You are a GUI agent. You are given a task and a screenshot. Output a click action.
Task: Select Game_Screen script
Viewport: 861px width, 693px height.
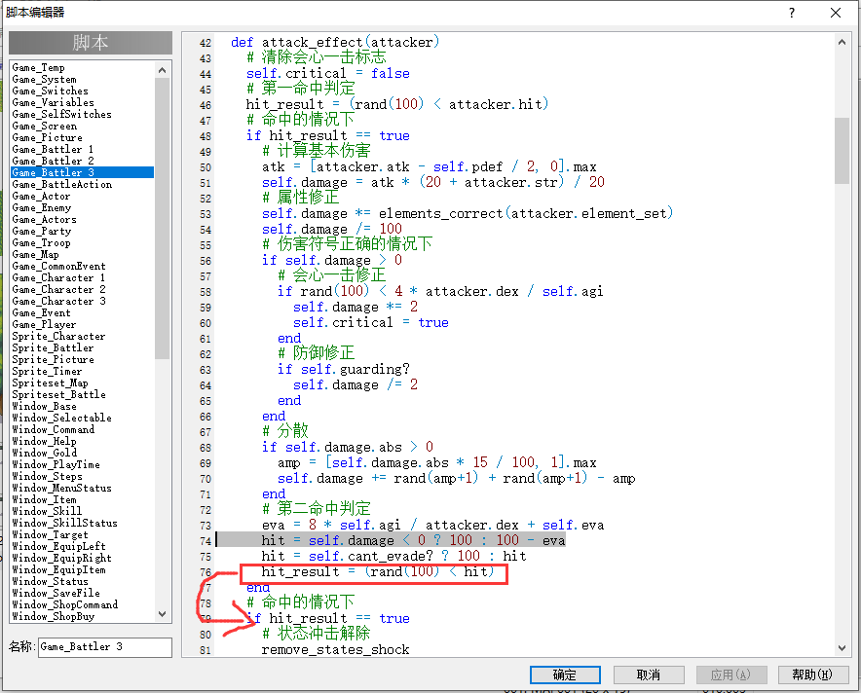[45, 127]
